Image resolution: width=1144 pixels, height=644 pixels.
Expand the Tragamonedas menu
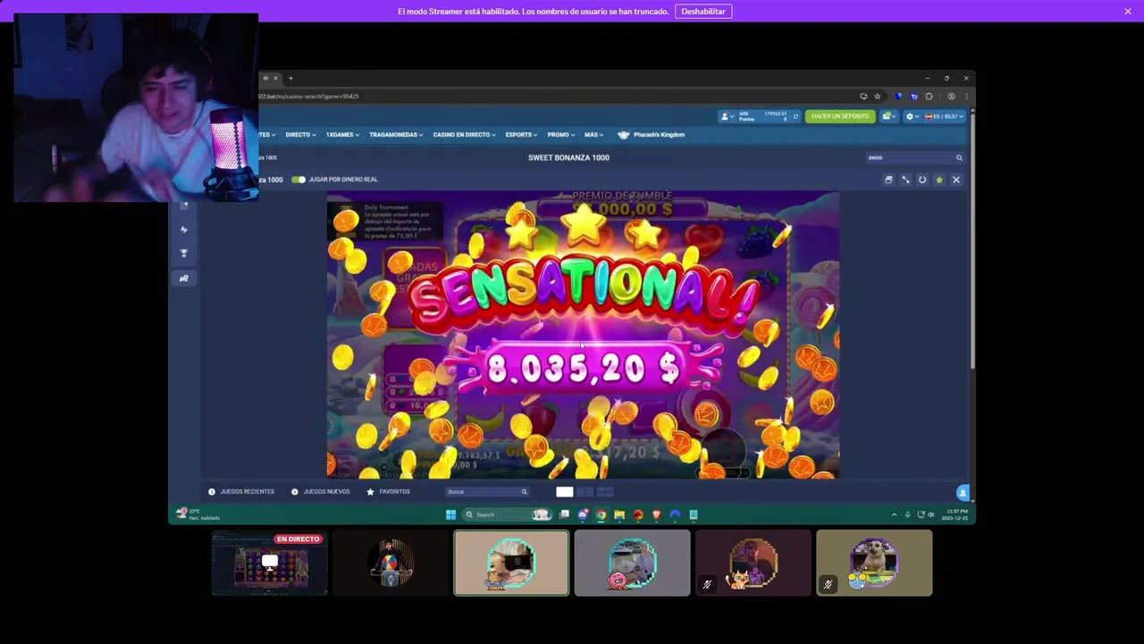pos(397,134)
